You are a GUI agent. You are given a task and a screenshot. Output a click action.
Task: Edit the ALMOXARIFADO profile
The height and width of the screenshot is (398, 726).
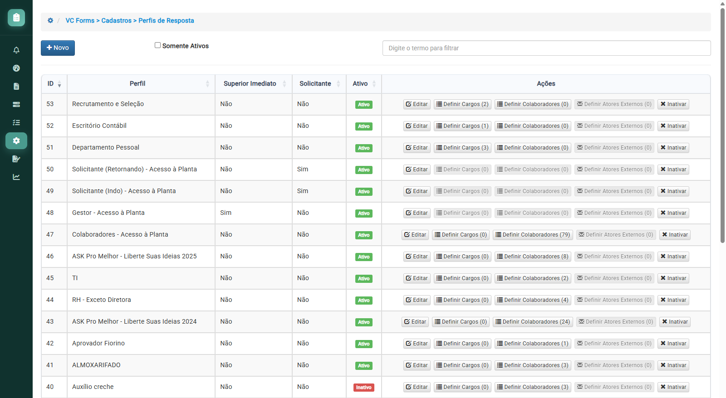click(x=417, y=365)
